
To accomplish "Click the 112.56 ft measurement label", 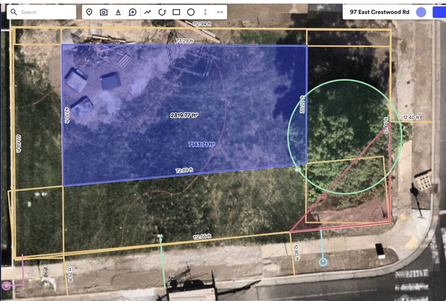I will [x=202, y=237].
